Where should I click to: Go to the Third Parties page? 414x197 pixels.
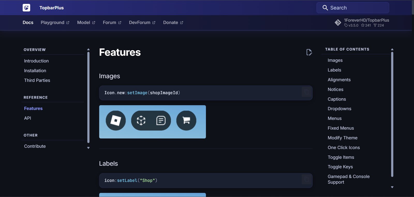[37, 80]
